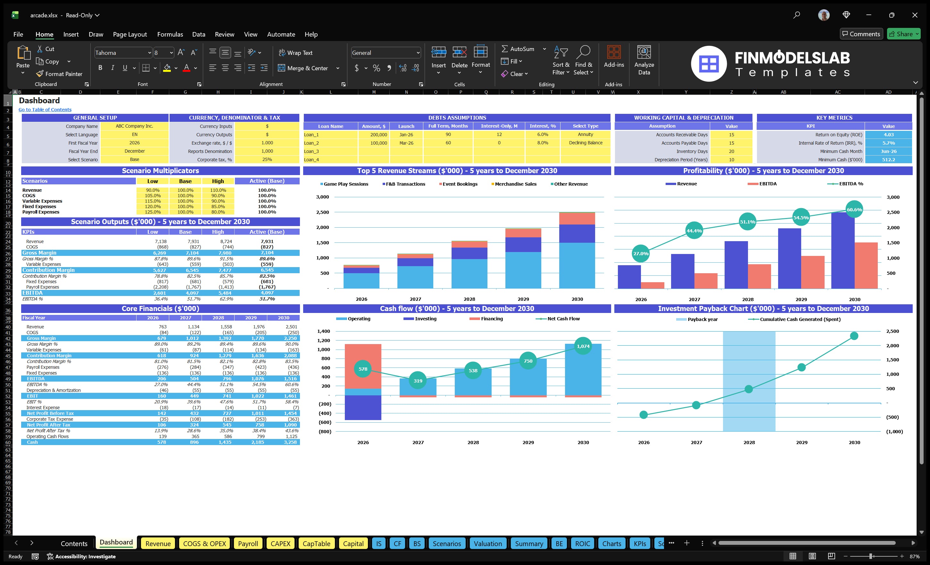The height and width of the screenshot is (565, 930).
Task: Follow the Go to Table of Contents link
Action: (x=45, y=109)
